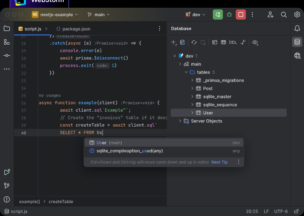
Task: Expand the Server Objects node
Action: coord(180,121)
